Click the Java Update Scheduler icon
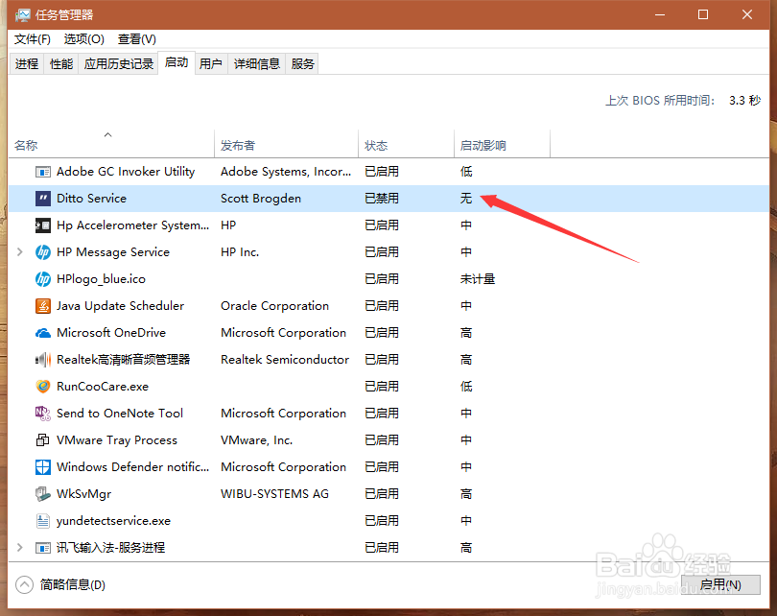Viewport: 777px width, 616px height. point(43,306)
